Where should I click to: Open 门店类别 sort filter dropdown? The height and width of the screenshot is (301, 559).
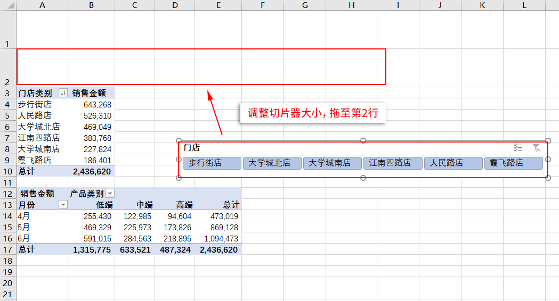(63, 93)
